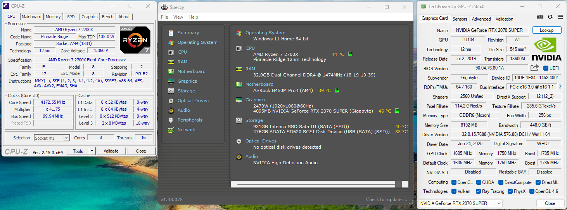Click Ryzen 7 logo in CPU-Z
The height and width of the screenshot is (210, 567).
coord(135,40)
